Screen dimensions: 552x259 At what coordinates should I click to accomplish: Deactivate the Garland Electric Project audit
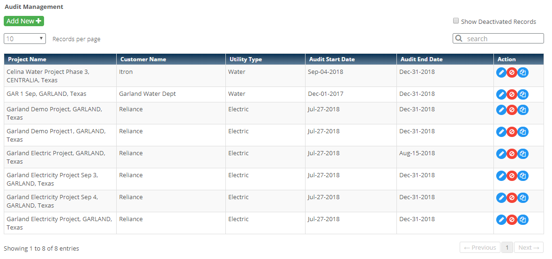(512, 154)
